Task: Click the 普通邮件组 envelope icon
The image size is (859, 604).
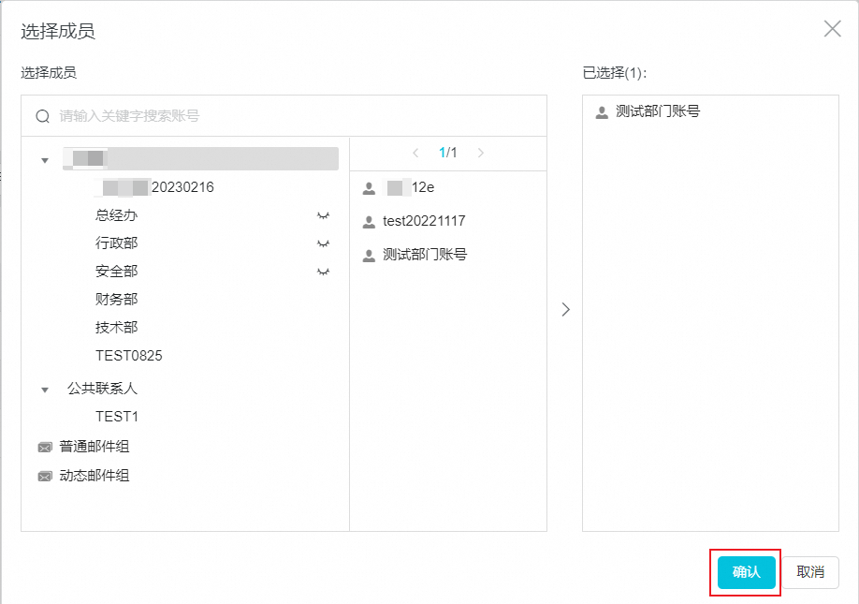Action: coord(45,448)
